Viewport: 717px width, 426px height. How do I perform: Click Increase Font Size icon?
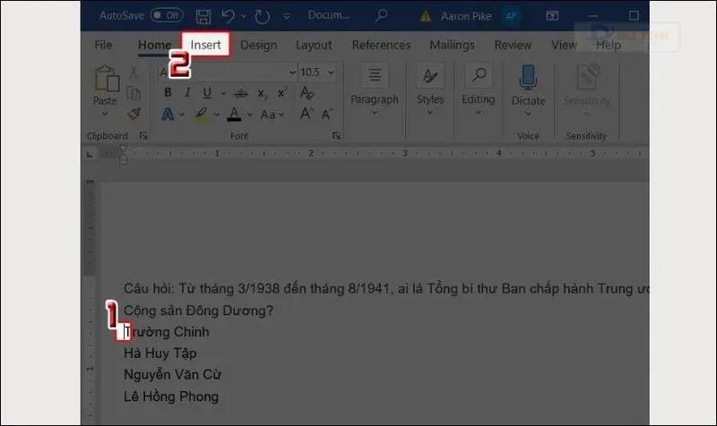[307, 114]
